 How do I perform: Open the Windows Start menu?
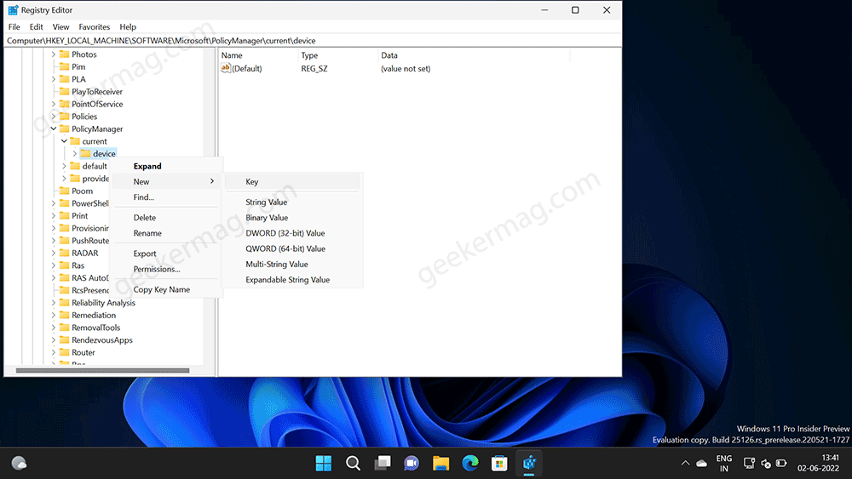(323, 464)
